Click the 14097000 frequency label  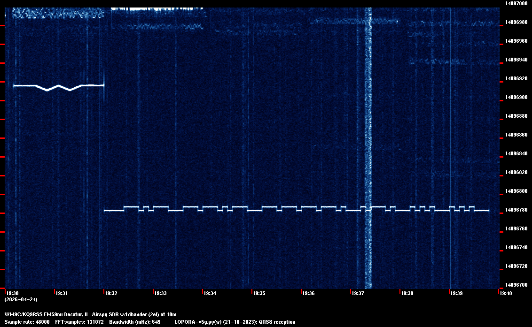[516, 3]
